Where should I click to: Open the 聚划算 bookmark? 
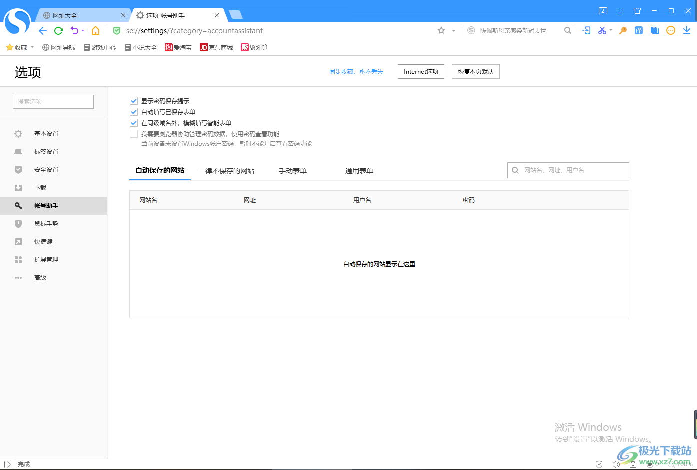click(254, 47)
